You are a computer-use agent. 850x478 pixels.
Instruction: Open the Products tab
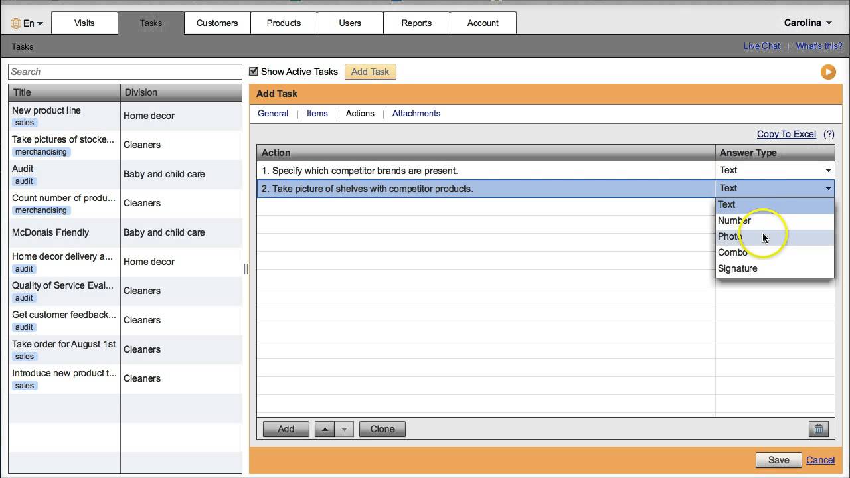coord(284,23)
